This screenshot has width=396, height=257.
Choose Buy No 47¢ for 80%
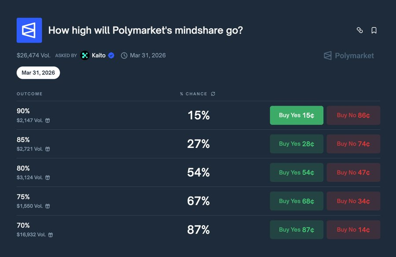(x=353, y=173)
